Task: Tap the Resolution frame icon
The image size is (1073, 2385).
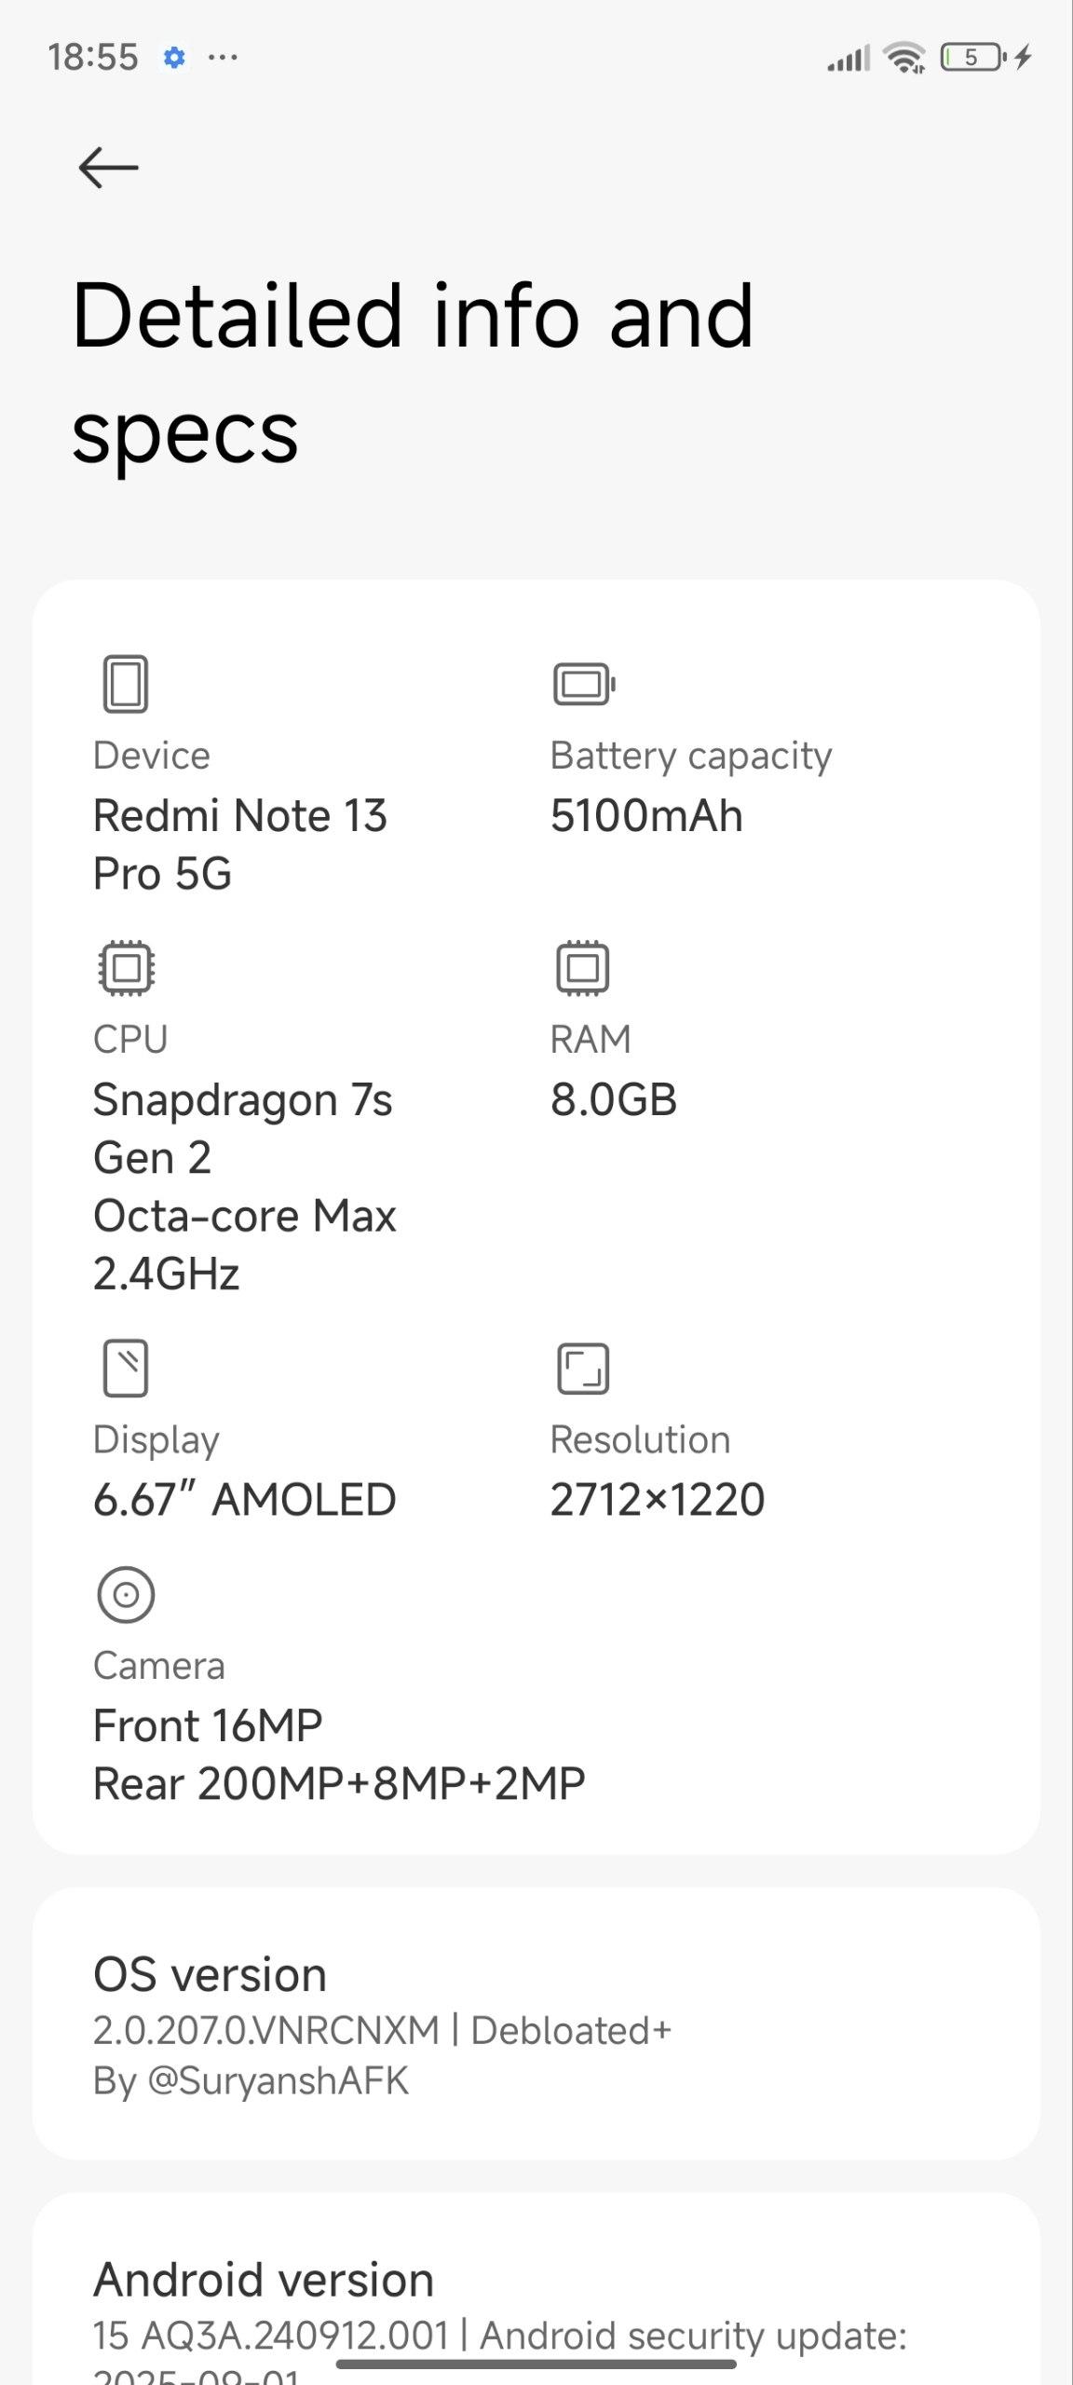Action: 583,1369
